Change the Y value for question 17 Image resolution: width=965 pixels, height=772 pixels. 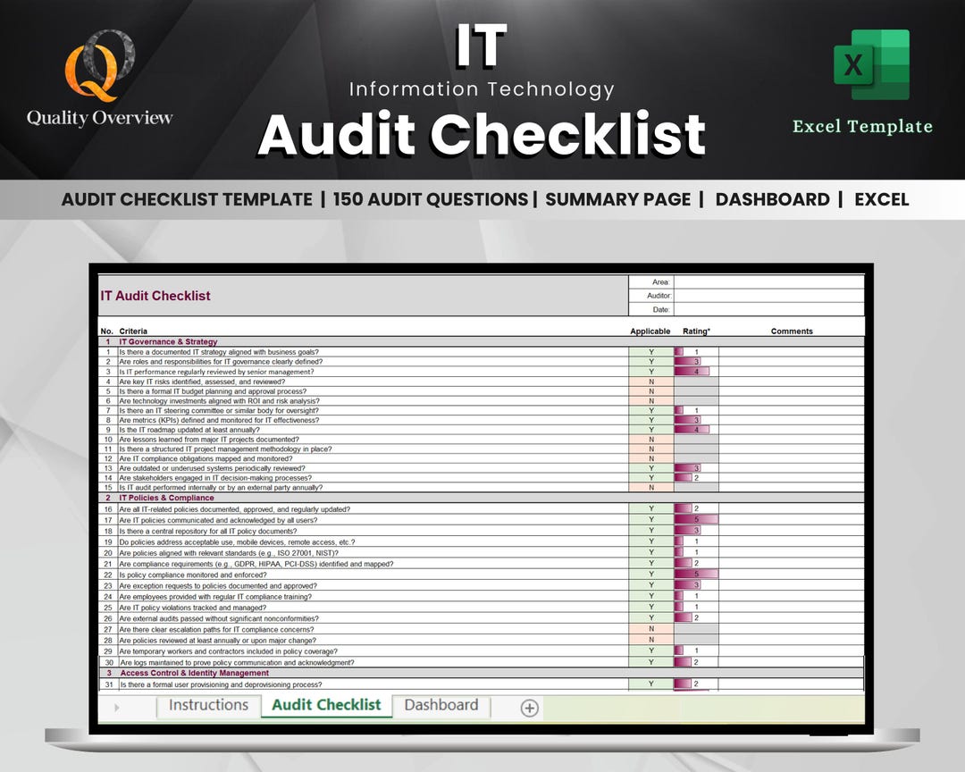click(651, 519)
